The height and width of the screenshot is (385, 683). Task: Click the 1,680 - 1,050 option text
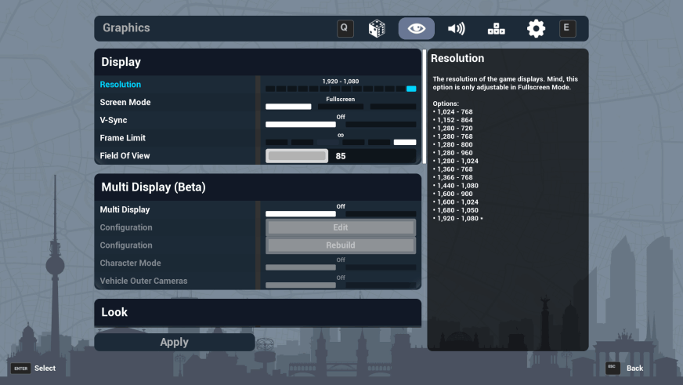click(457, 210)
